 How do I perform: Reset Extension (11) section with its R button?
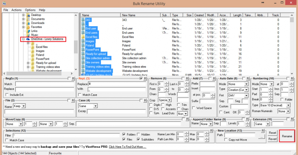292,119
